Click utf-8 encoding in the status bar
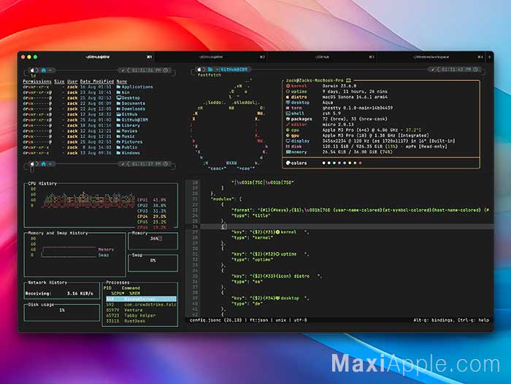511x384 pixels. 301,320
